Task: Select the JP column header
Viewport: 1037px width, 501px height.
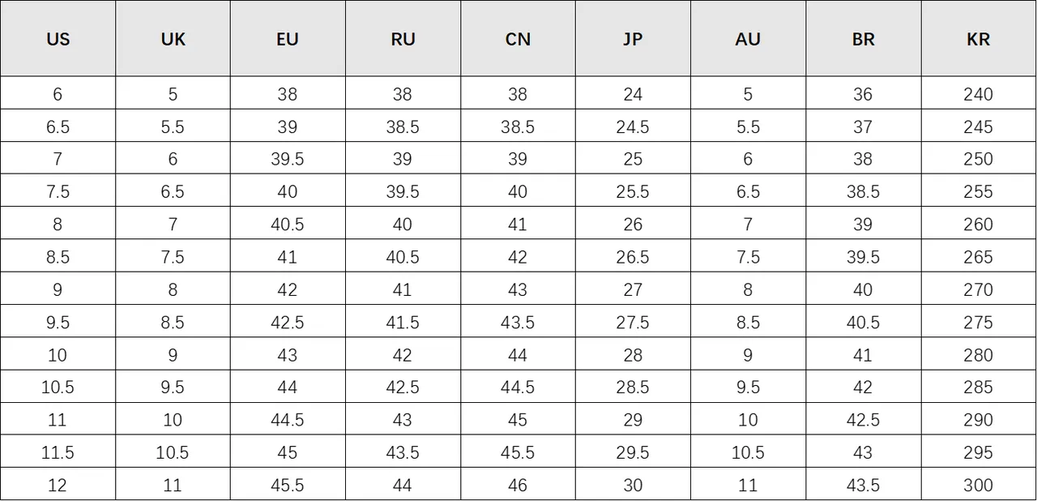Action: click(633, 39)
